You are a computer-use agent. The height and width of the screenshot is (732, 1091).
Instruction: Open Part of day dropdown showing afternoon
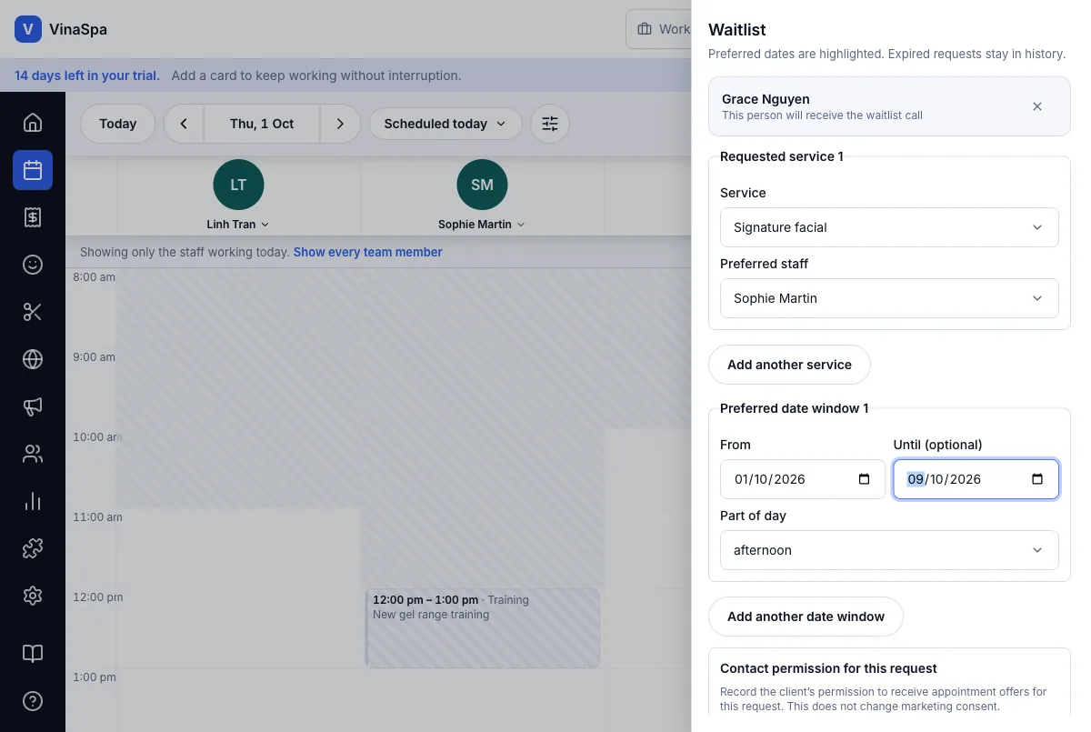pyautogui.click(x=889, y=550)
